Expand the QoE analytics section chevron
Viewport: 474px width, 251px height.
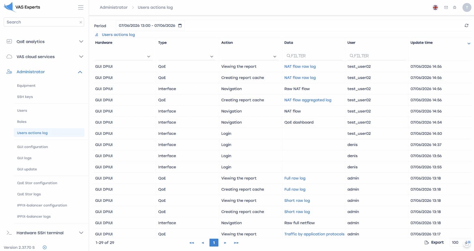pyautogui.click(x=81, y=42)
